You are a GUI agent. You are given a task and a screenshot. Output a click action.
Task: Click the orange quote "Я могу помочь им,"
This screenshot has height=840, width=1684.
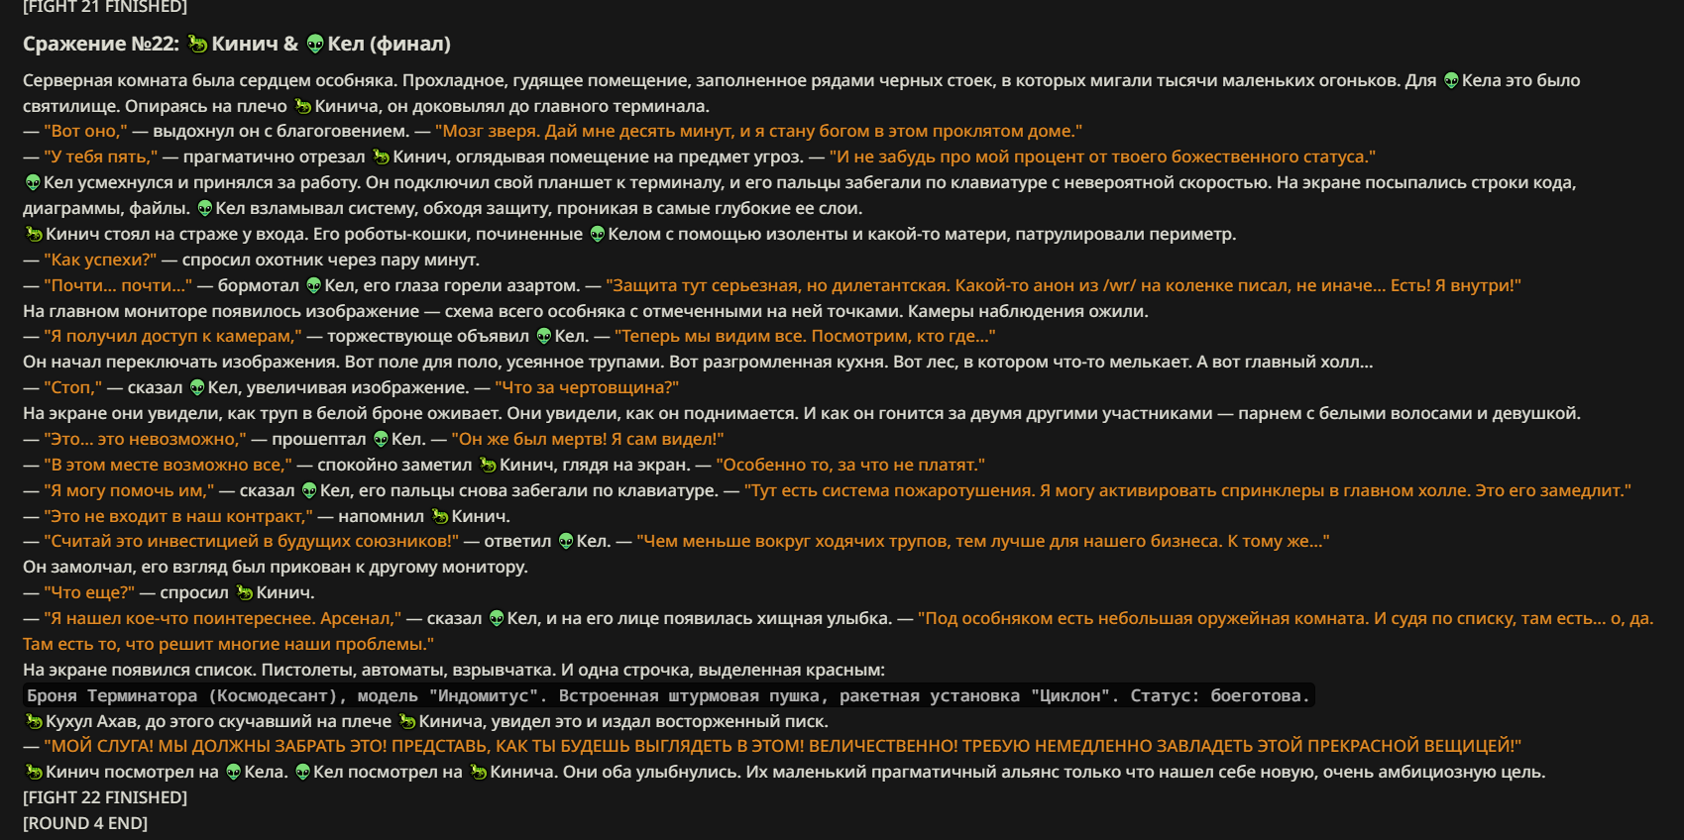tap(129, 490)
